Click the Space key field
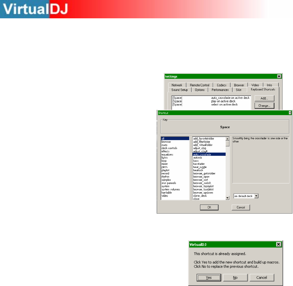The height and width of the screenshot is (286, 293). (225, 127)
